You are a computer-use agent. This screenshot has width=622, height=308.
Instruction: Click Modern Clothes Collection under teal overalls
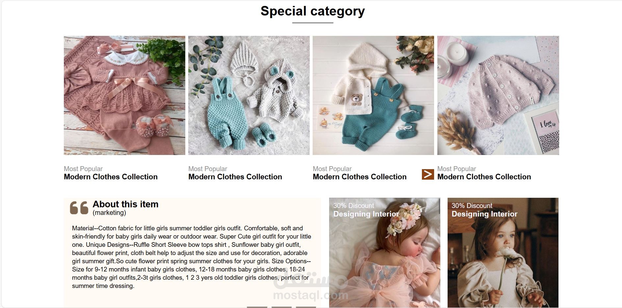tap(359, 177)
